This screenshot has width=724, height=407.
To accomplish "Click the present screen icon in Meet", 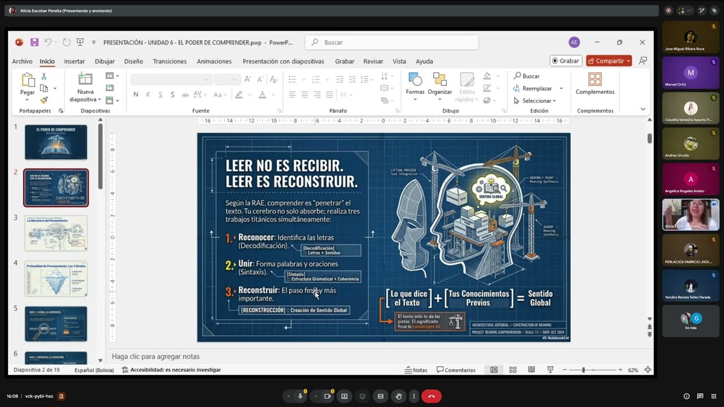I will [x=344, y=396].
